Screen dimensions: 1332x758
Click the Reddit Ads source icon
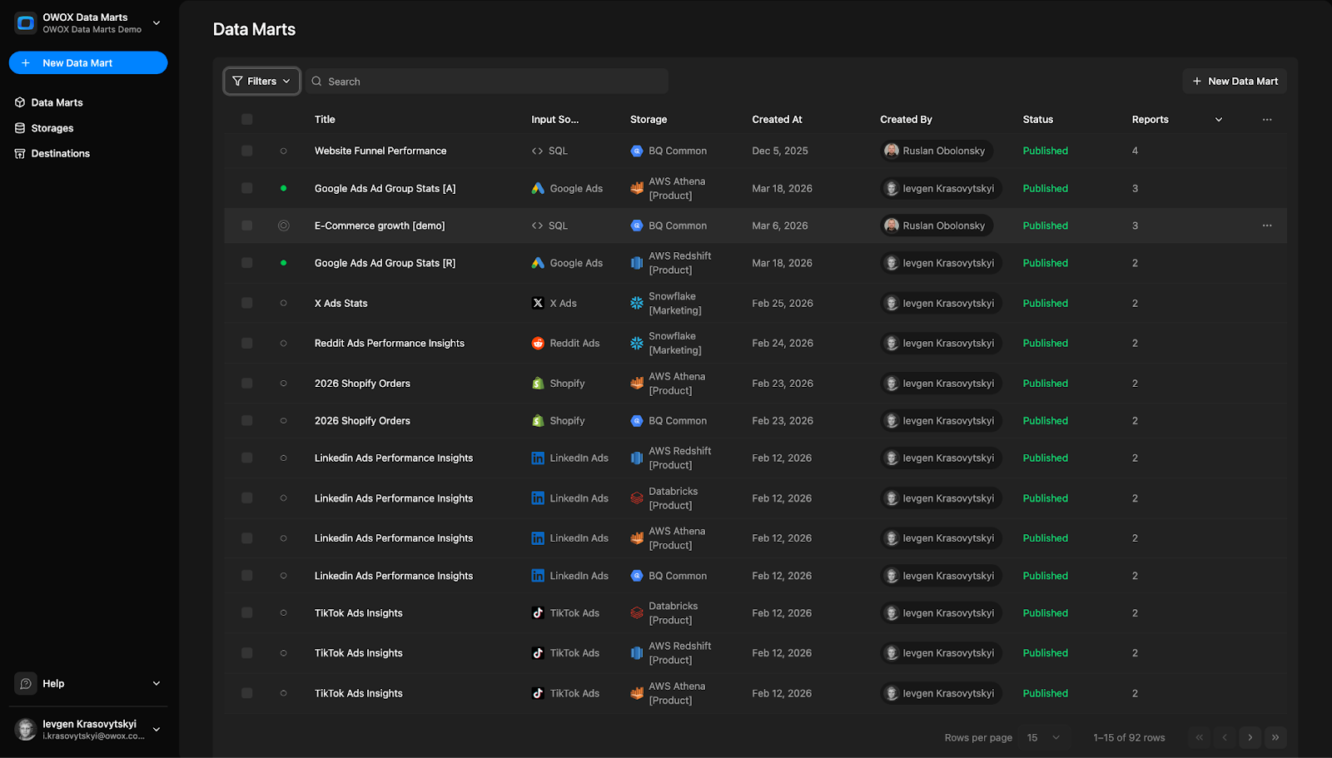(538, 343)
